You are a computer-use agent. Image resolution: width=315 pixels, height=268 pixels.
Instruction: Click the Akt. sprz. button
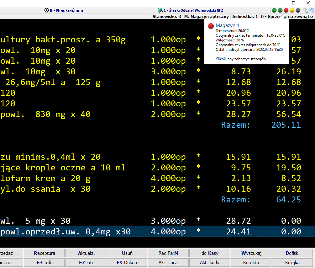[x=168, y=263]
